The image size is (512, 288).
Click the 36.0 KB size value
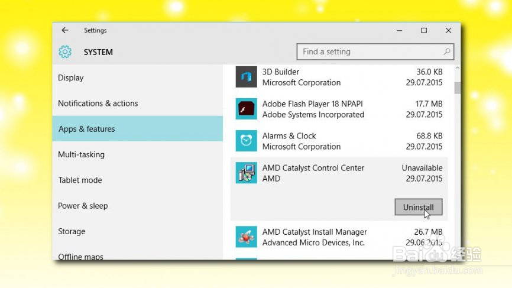[429, 72]
